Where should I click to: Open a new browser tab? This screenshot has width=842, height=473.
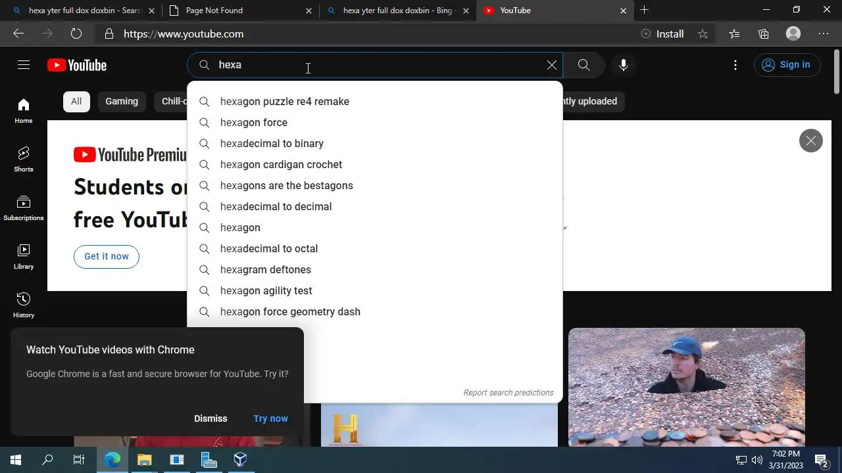click(645, 10)
